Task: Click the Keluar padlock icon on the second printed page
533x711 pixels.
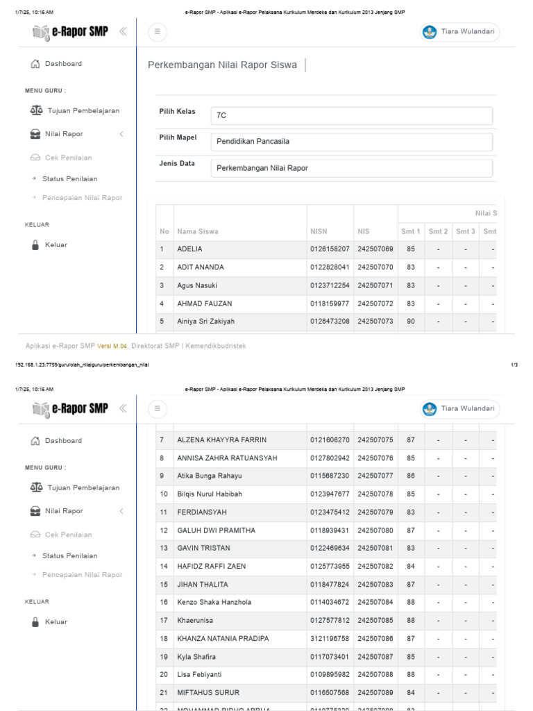Action: [x=35, y=622]
